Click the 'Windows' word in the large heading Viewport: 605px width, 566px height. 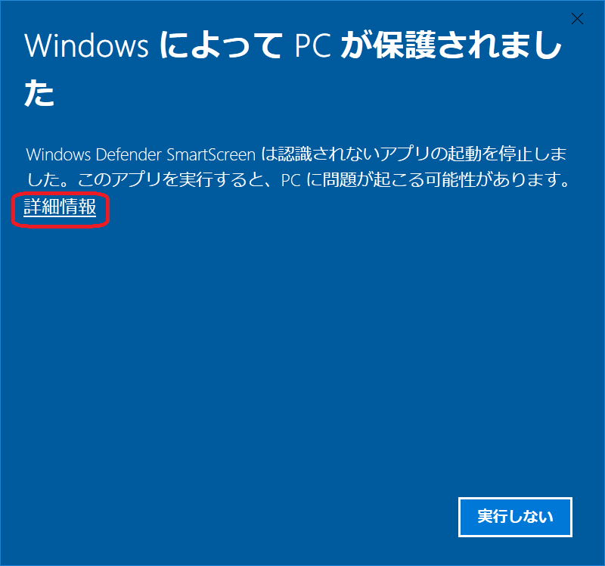pyautogui.click(x=86, y=45)
